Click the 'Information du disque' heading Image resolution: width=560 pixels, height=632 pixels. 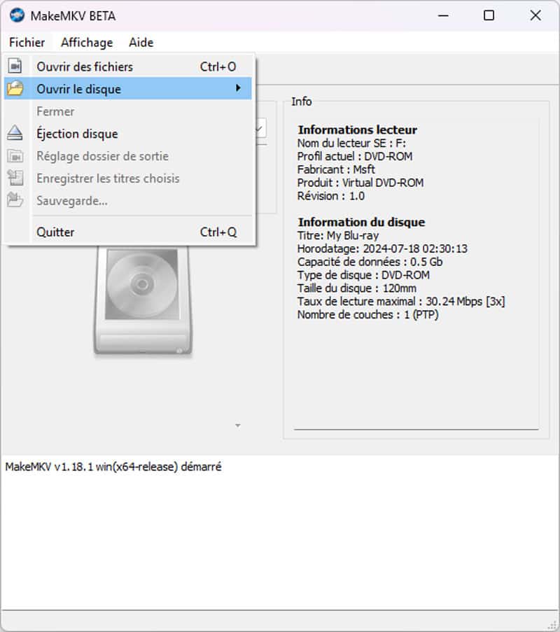pyautogui.click(x=361, y=222)
